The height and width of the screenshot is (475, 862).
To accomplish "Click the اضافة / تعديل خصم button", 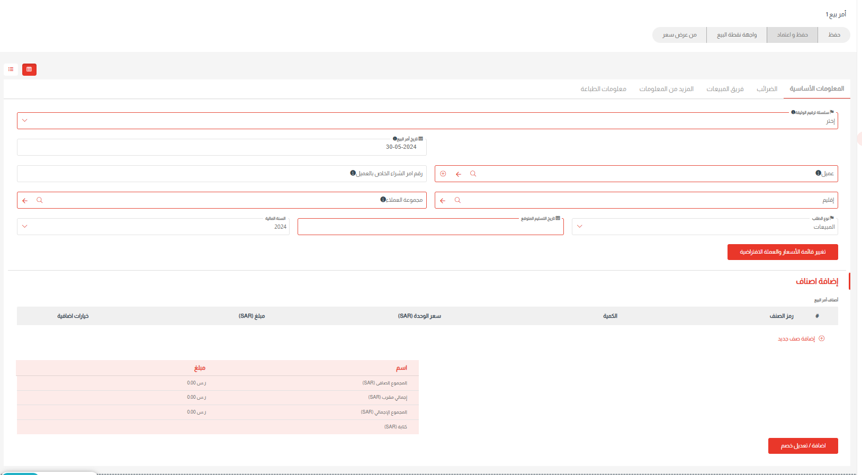I will (803, 446).
